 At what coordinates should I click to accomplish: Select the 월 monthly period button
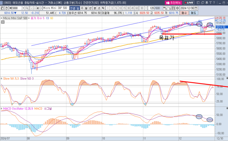pos(86,8)
